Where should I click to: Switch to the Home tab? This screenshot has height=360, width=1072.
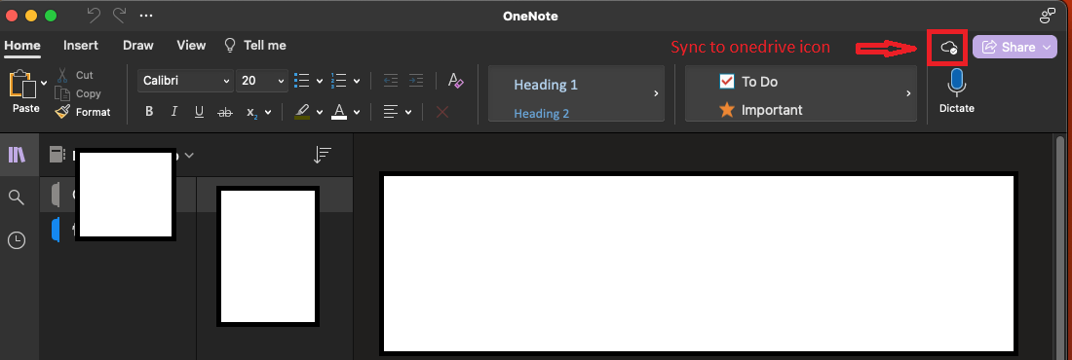coord(21,45)
